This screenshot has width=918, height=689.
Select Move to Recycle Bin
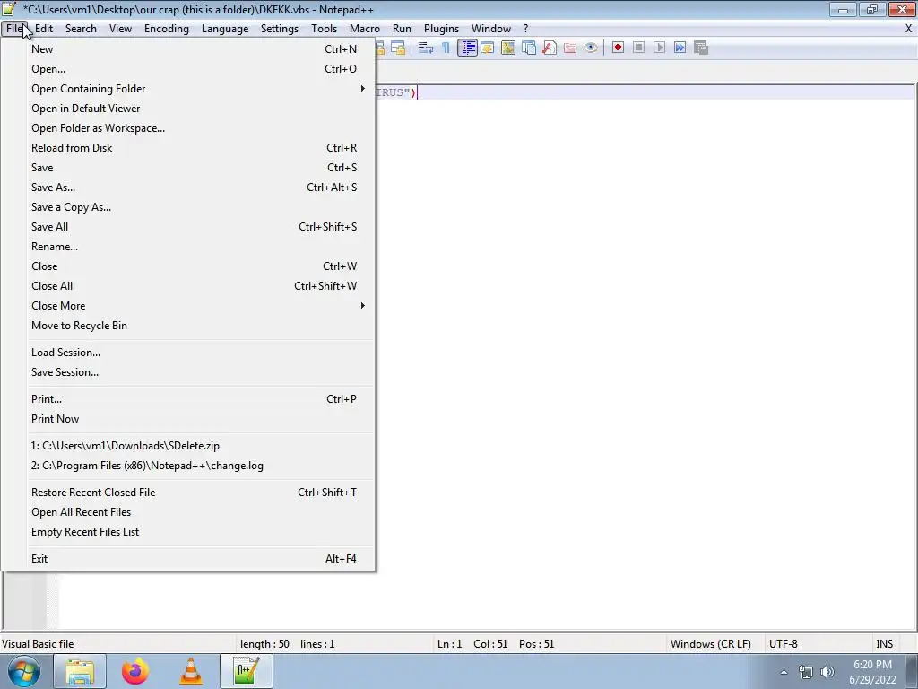point(187,325)
